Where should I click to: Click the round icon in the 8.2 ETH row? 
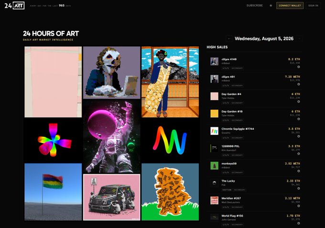pos(299,67)
